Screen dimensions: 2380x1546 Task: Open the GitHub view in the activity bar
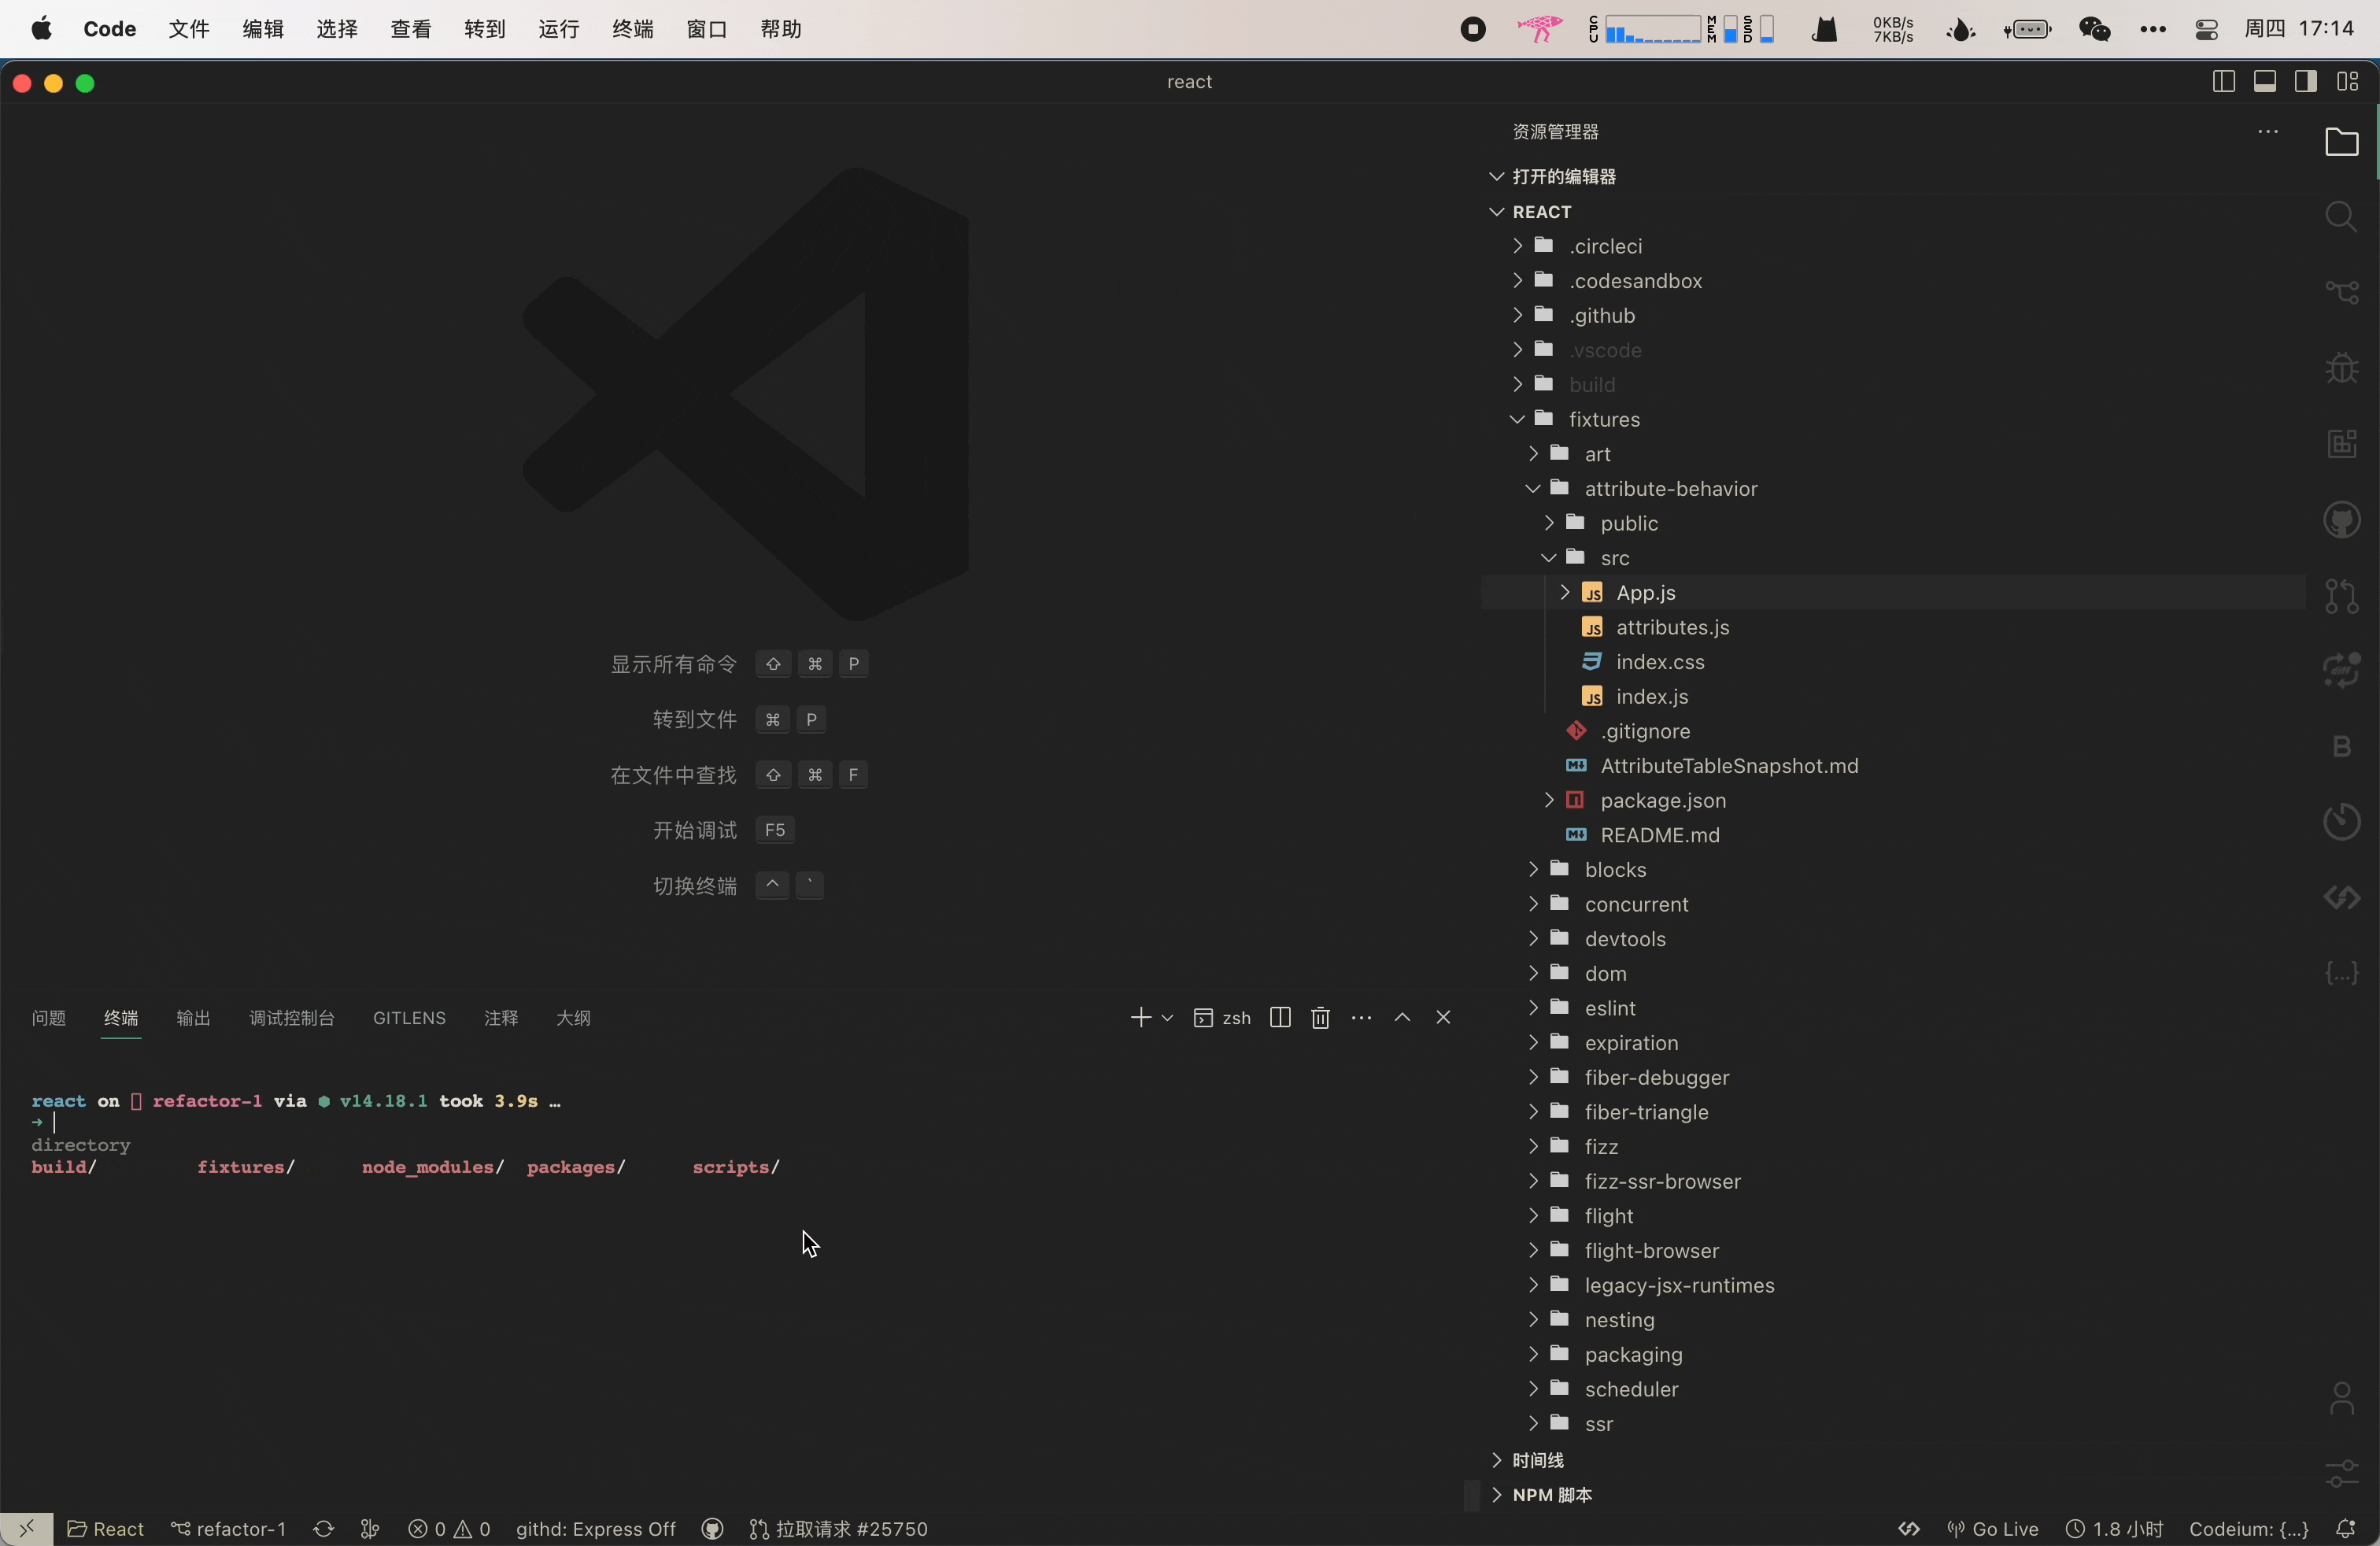[2341, 520]
